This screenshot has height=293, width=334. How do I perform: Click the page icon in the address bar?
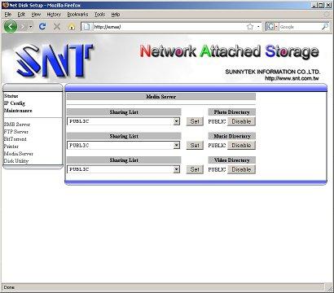click(x=87, y=27)
